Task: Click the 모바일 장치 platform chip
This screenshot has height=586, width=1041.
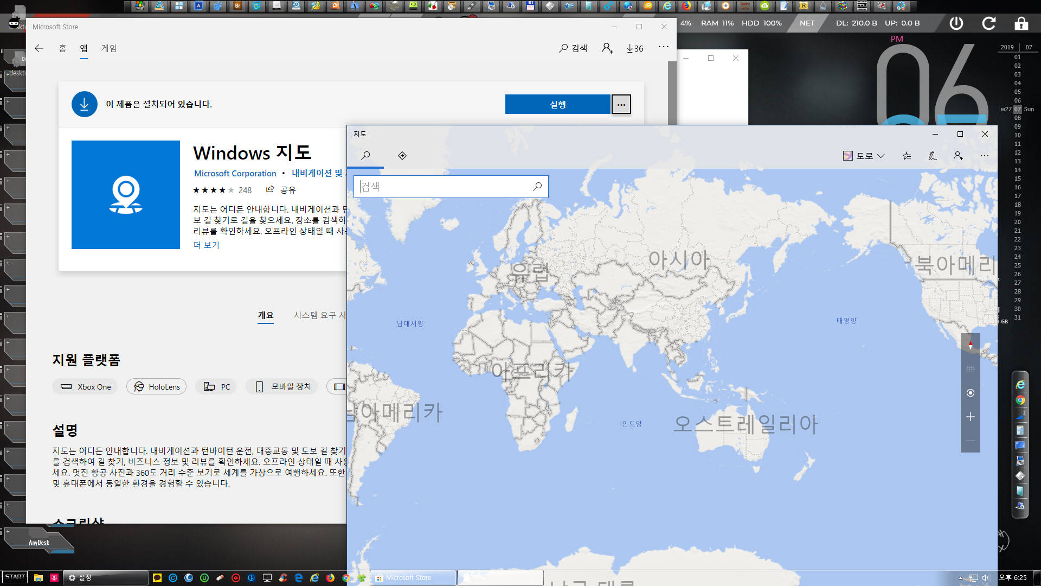Action: point(282,387)
